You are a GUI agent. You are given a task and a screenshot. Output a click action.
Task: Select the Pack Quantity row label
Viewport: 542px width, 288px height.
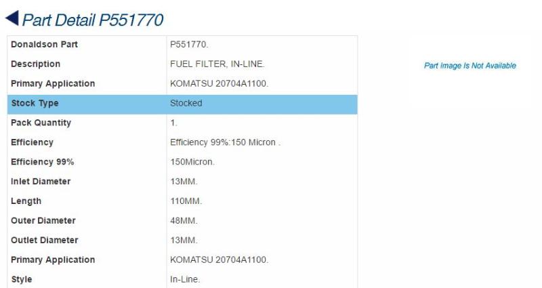click(x=41, y=123)
